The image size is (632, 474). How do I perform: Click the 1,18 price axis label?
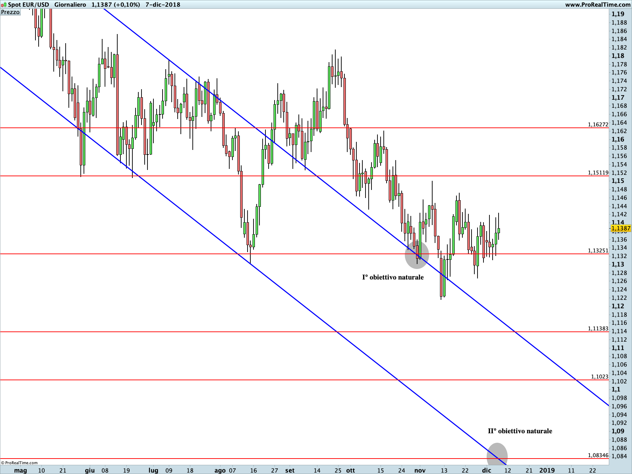(x=618, y=56)
